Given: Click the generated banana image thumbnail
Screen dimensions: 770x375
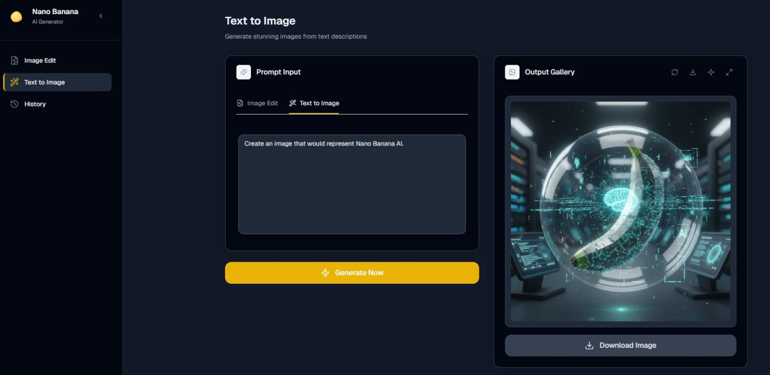Looking at the screenshot, I should tap(620, 211).
